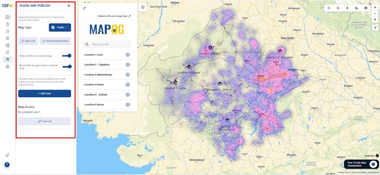Viewport: 380px width, 175px height.
Task: Open the layers stack icon
Action: tap(143, 7)
